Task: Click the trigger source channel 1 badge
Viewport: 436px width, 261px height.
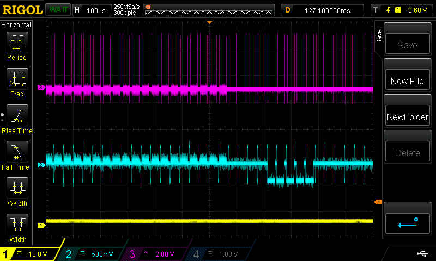Action: [x=398, y=10]
